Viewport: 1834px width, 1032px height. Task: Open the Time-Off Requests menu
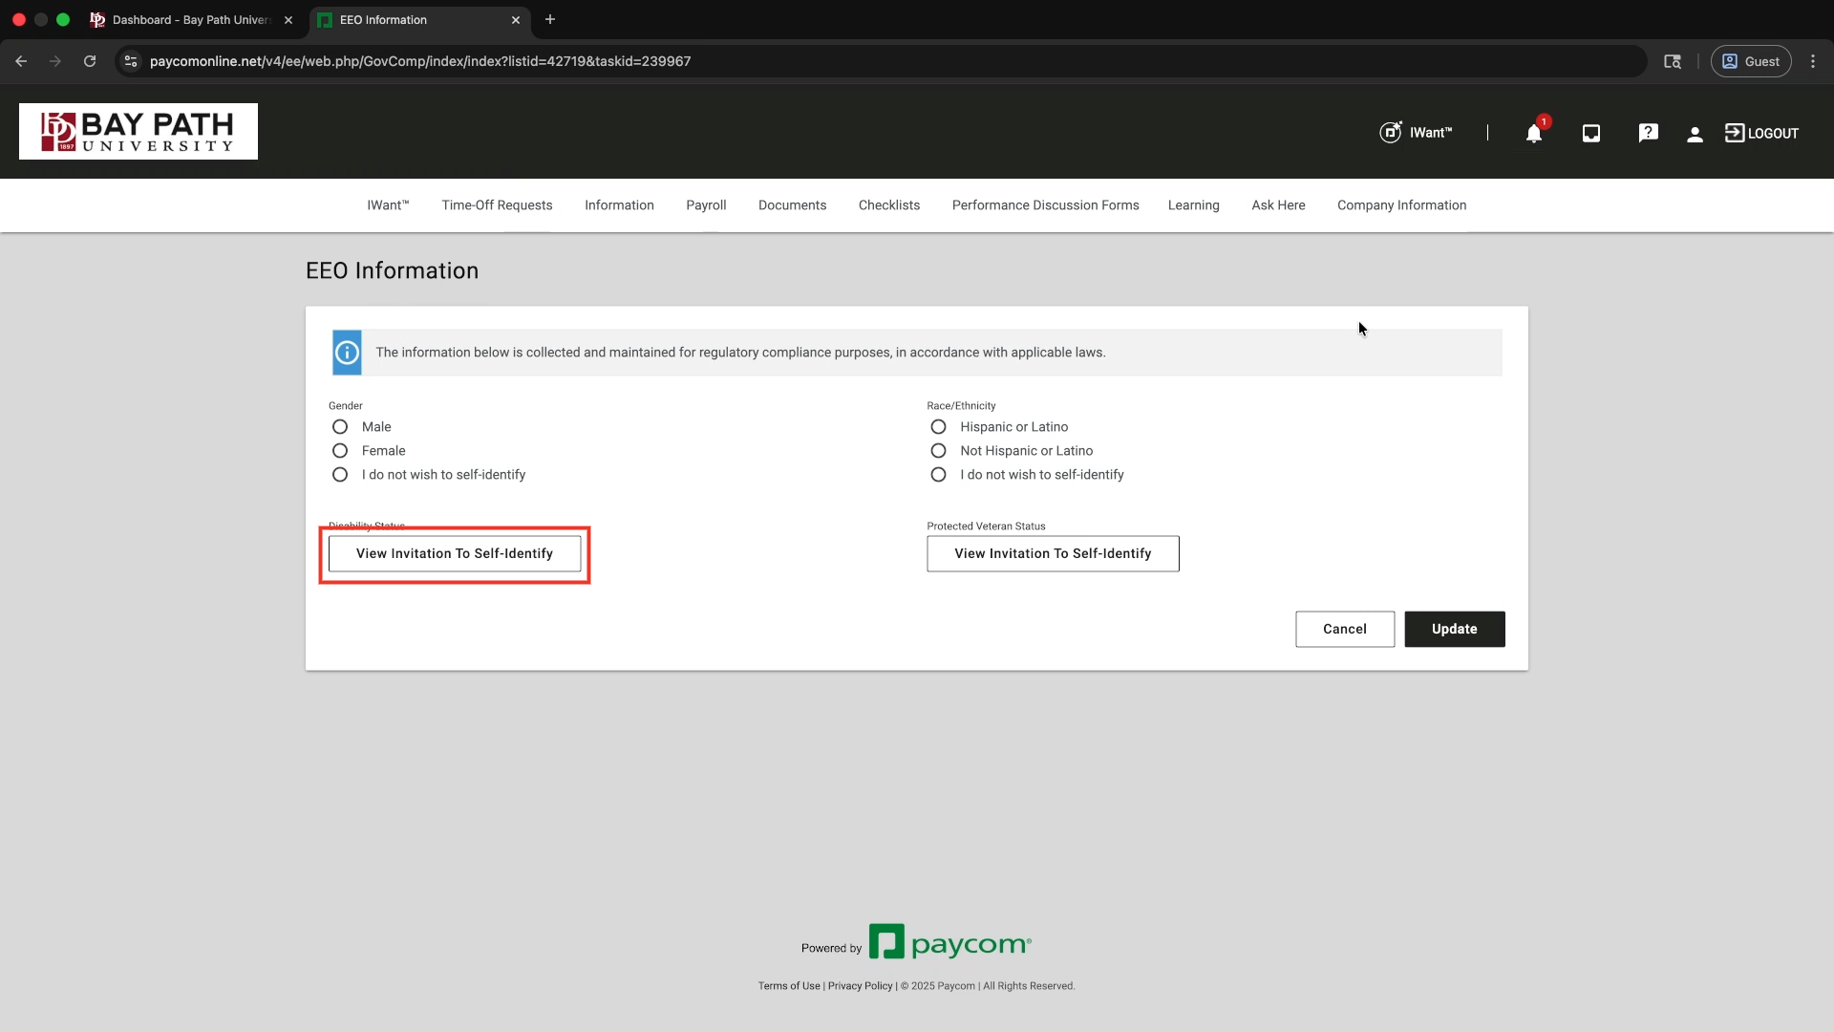(x=497, y=205)
